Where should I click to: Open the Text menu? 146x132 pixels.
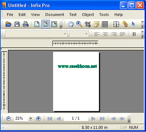pos(73,15)
